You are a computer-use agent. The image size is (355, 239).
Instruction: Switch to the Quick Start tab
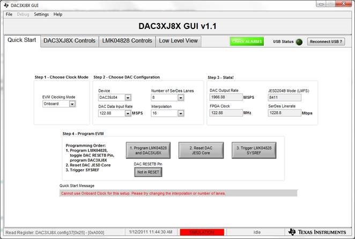tap(22, 40)
